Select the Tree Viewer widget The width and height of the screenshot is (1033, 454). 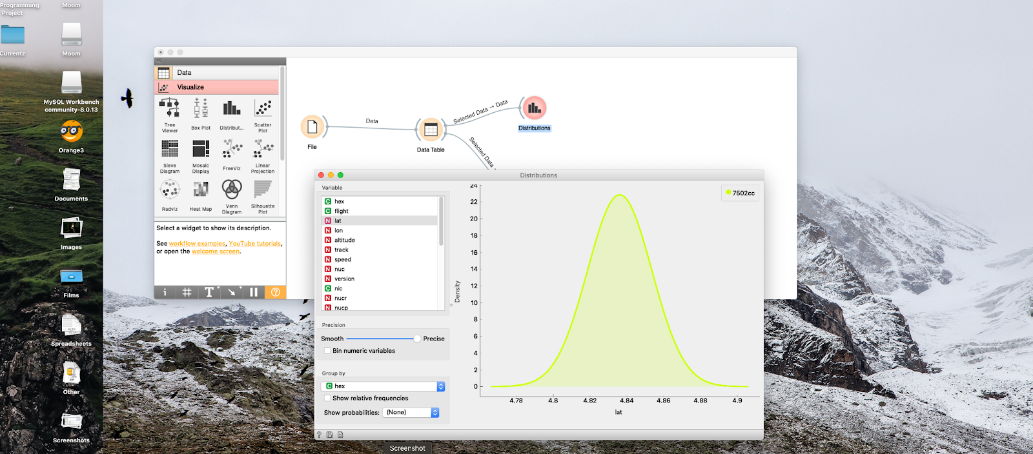pyautogui.click(x=170, y=115)
